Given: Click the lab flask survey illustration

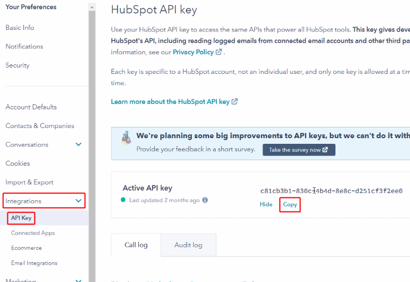Looking at the screenshot, I should click(x=126, y=139).
